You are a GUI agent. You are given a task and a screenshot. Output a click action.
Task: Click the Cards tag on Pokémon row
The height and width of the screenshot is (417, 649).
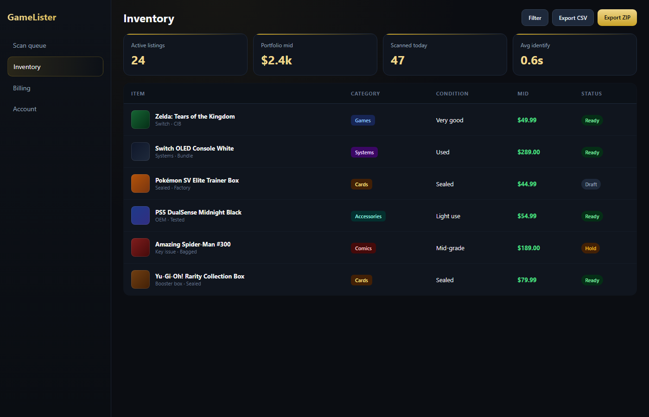(x=362, y=184)
